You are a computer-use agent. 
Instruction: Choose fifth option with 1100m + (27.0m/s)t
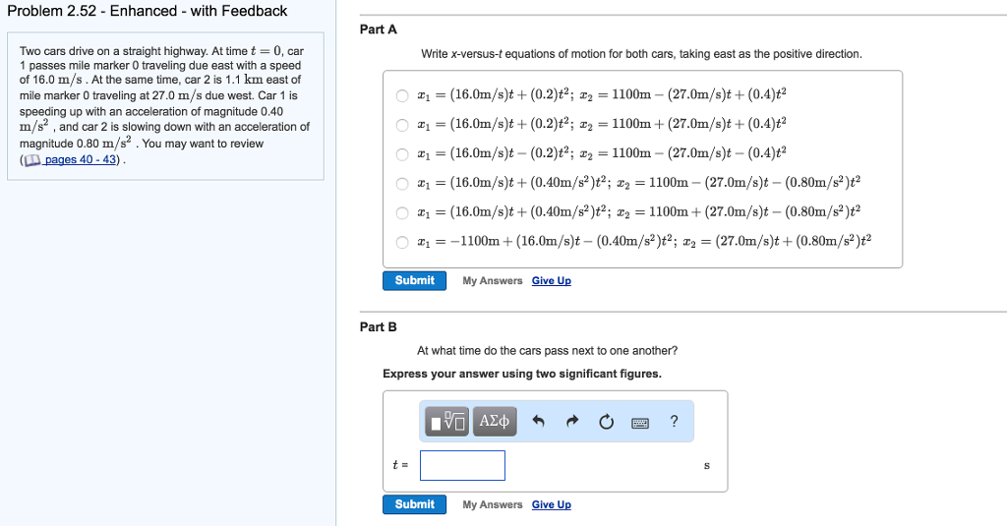402,212
